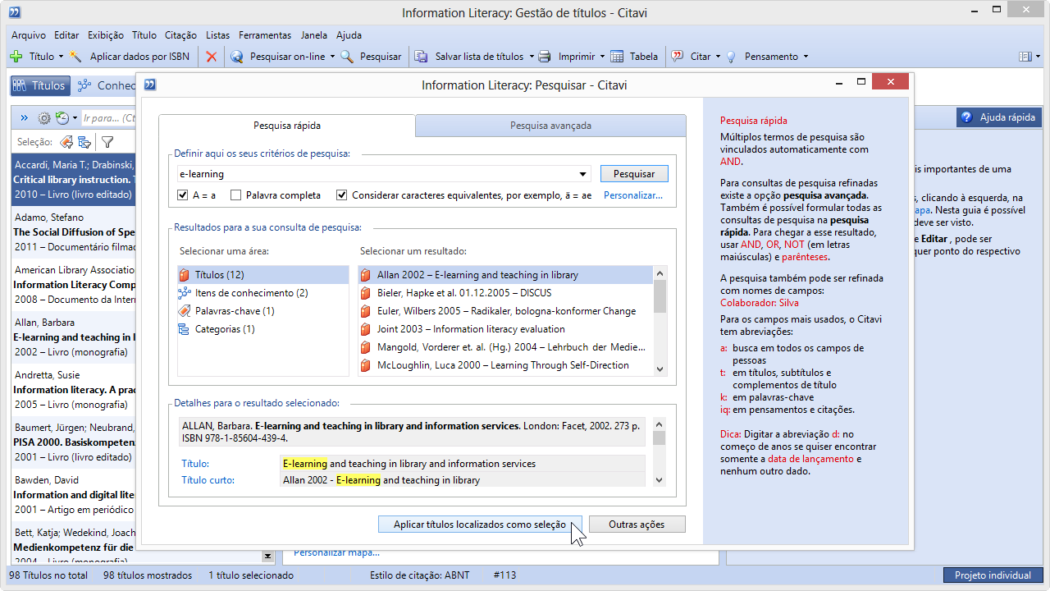Viewport: 1050px width, 591px height.
Task: Click the double chevron icon above title list
Action: [25, 118]
